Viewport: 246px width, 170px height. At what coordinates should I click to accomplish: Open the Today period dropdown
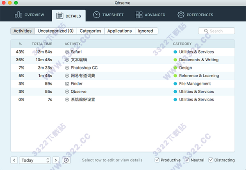35,160
